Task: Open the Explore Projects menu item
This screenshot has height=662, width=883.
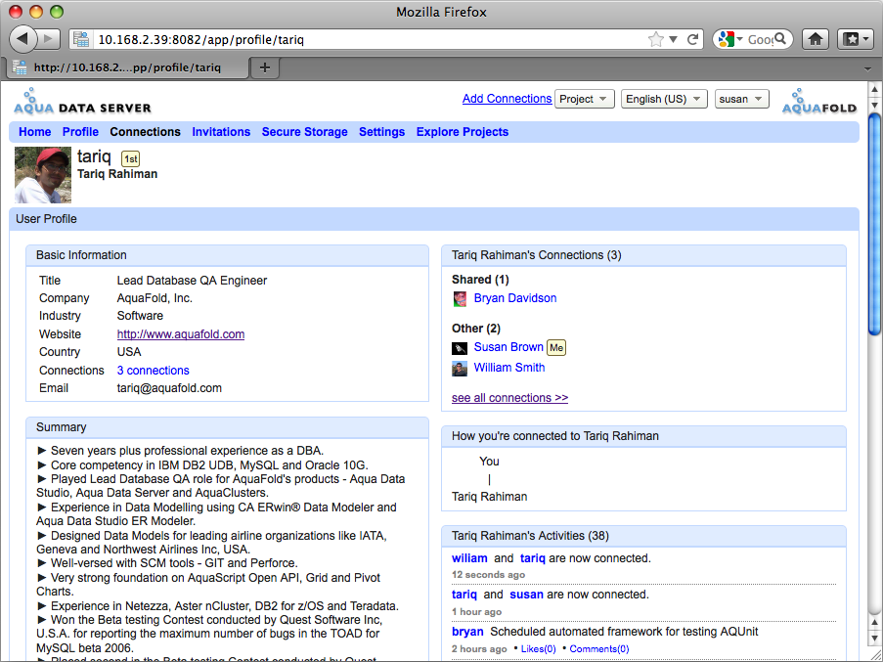Action: pos(463,132)
